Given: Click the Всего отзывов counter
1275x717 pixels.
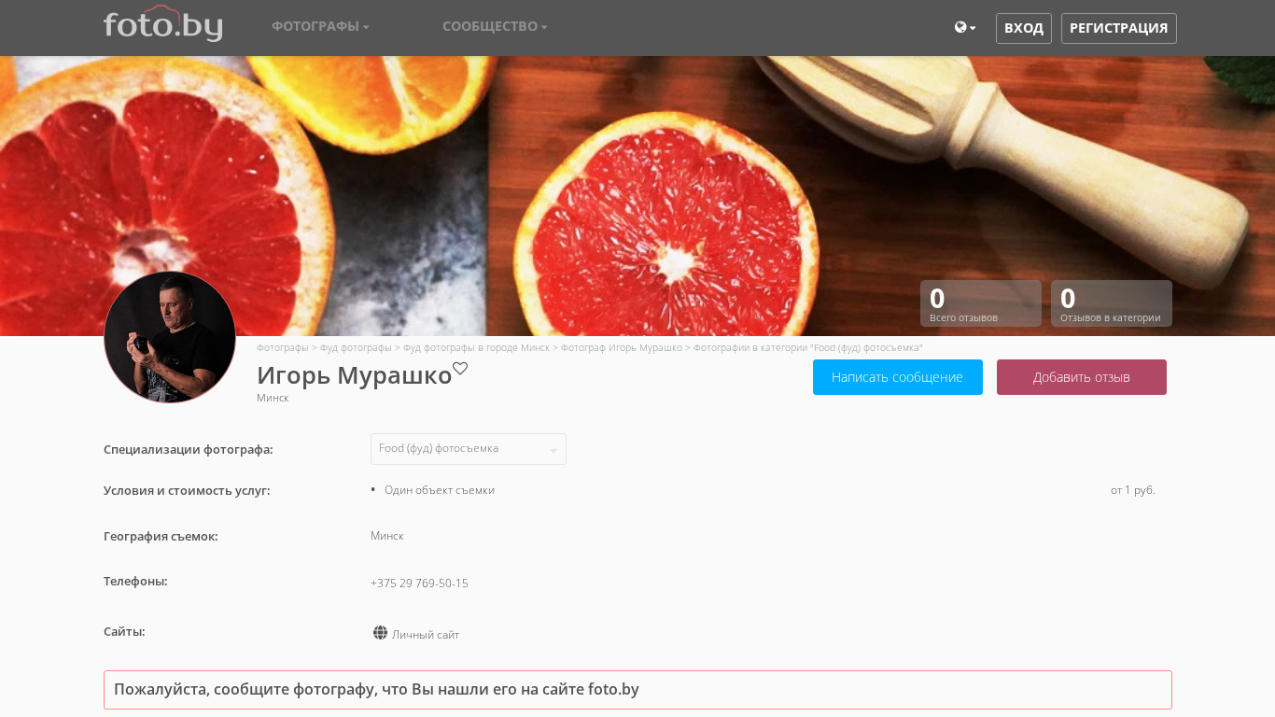Looking at the screenshot, I should pos(981,303).
